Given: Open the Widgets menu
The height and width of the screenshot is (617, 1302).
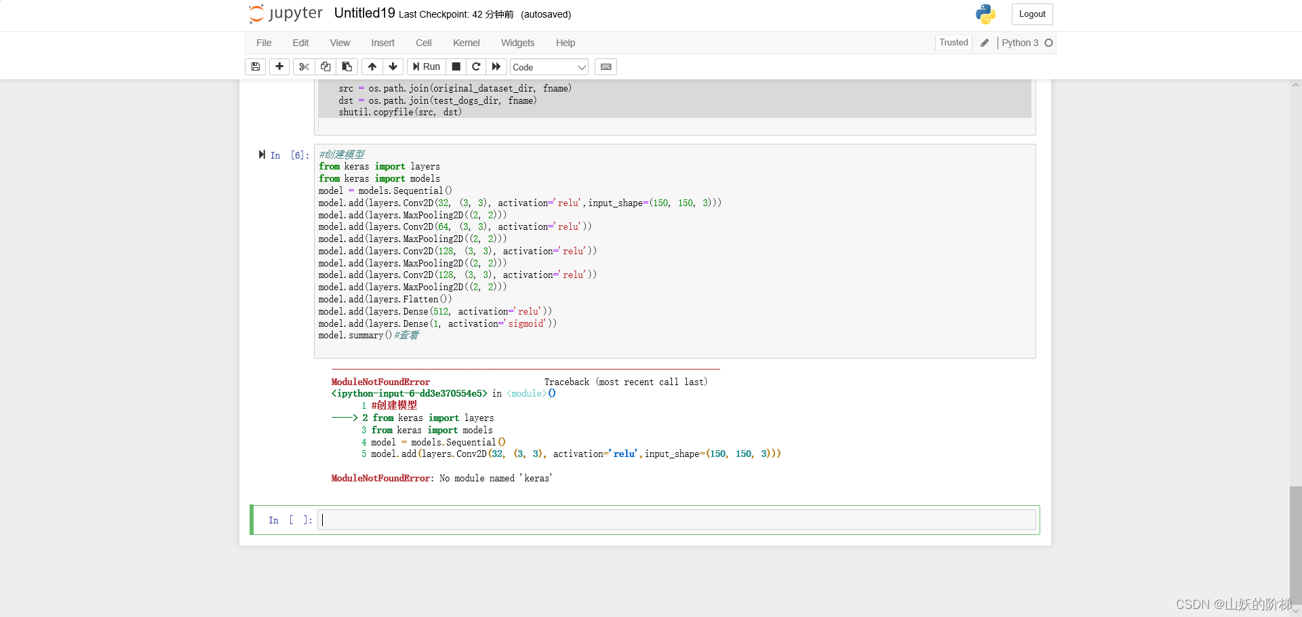Looking at the screenshot, I should 517,43.
